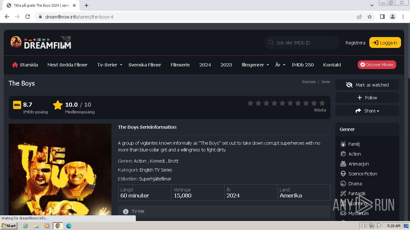Rate with the tenth voting star
The height and width of the screenshot is (230, 410).
point(322,103)
